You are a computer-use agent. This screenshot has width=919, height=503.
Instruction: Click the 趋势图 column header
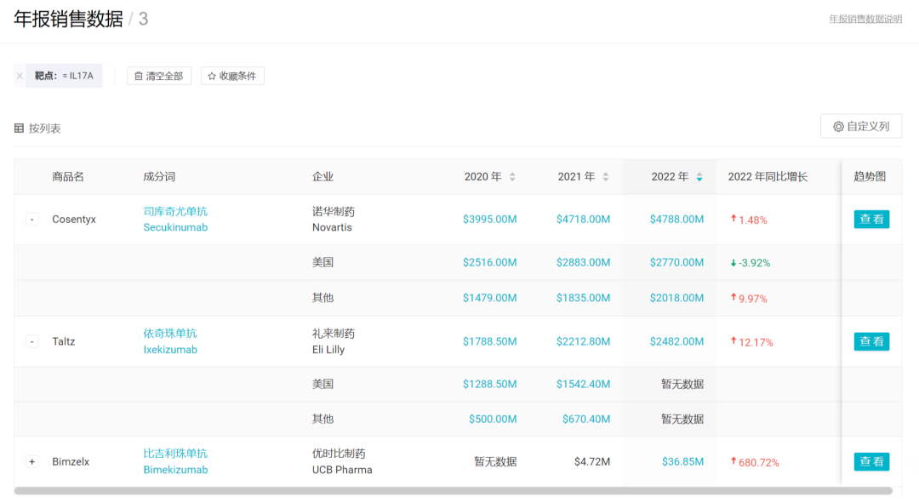[x=870, y=176]
